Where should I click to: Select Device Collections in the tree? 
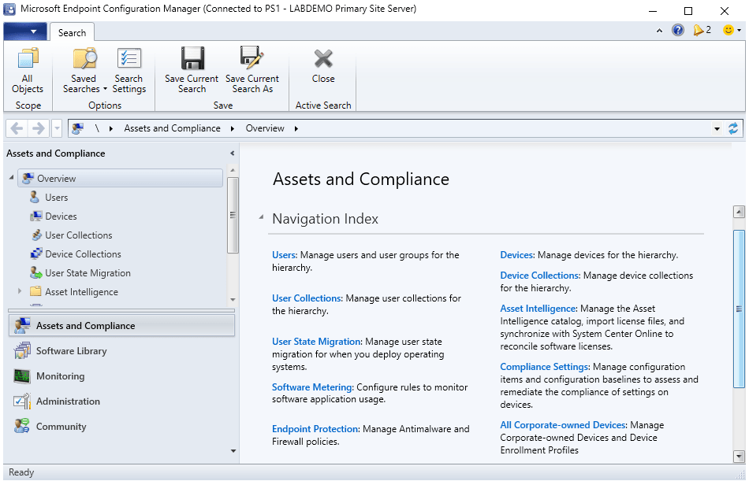point(83,254)
